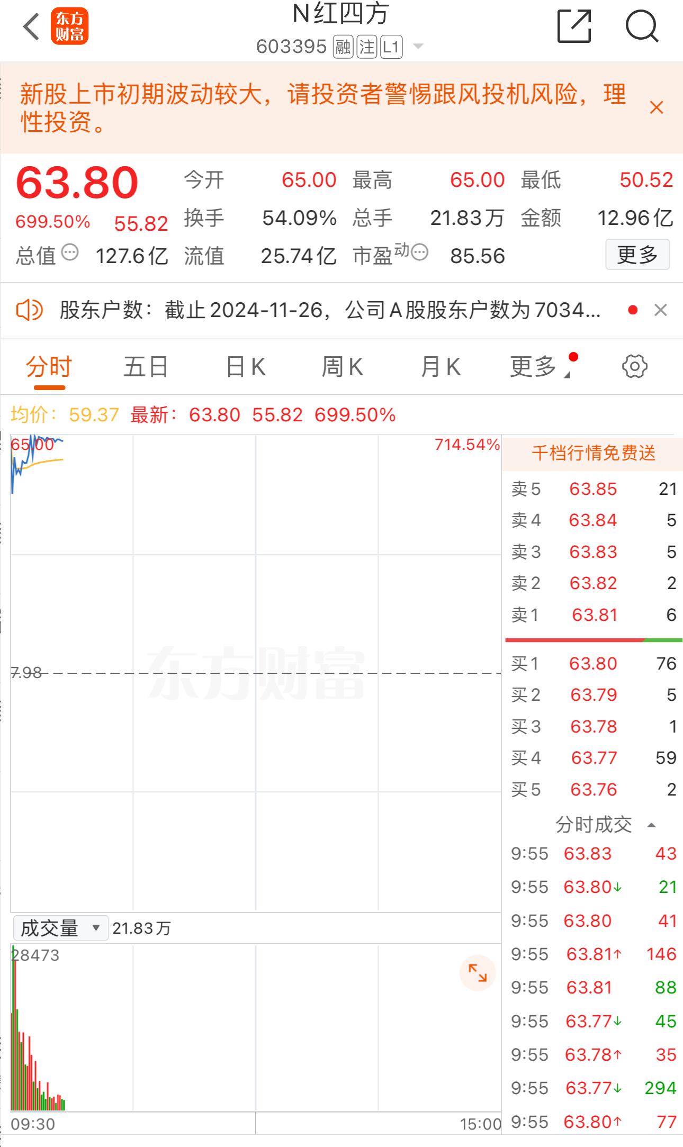This screenshot has width=683, height=1147.
Task: Tap the 换手 54.09% value
Action: coord(299,218)
